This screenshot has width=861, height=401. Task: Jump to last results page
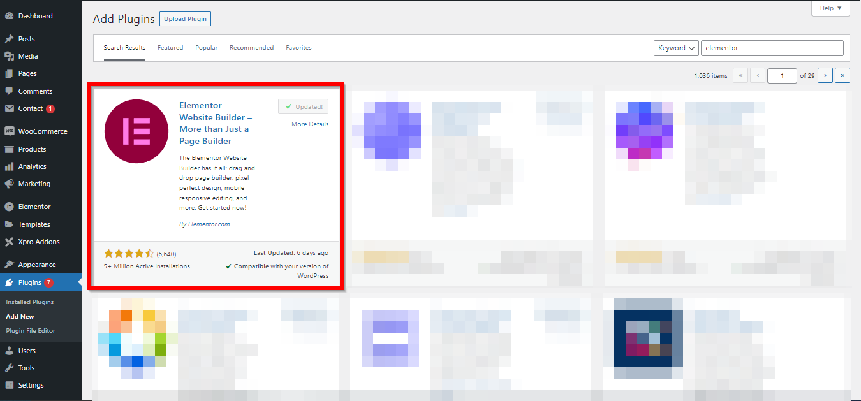pos(843,75)
